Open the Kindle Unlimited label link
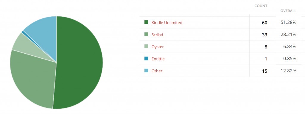 pos(167,23)
